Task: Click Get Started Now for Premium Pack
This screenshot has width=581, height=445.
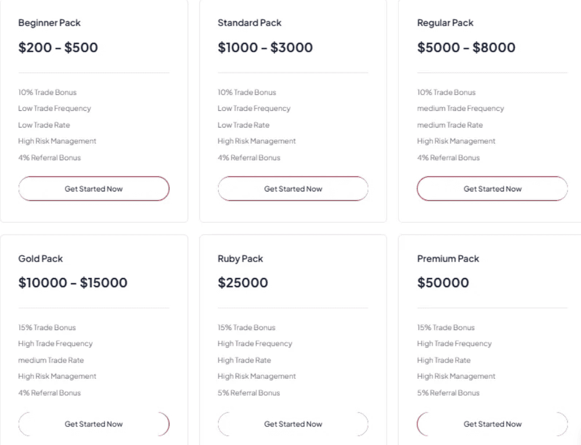Action: coord(492,424)
